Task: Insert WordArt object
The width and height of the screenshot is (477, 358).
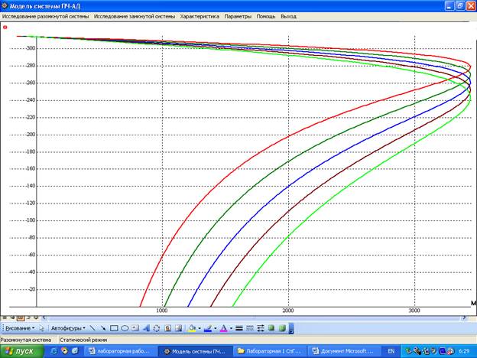Action: tap(146, 328)
